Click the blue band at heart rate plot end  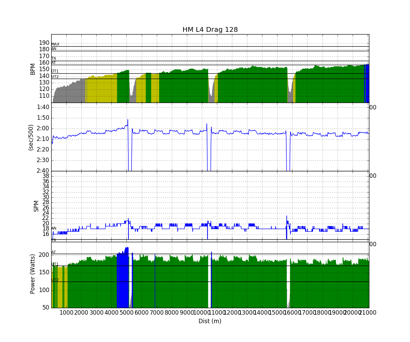coord(367,84)
